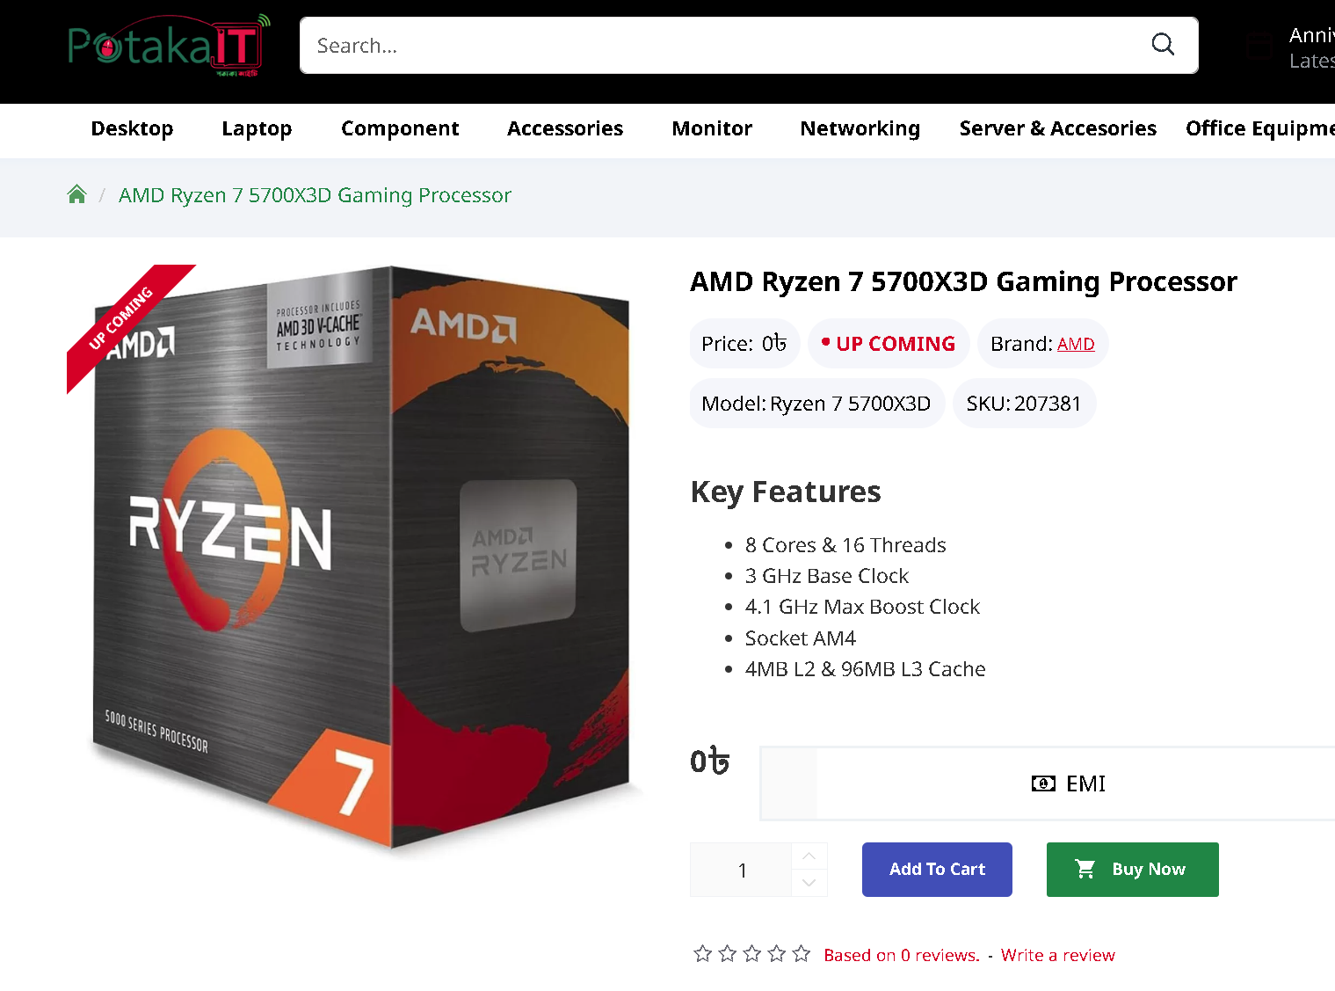The height and width of the screenshot is (991, 1335).
Task: Click the Write a review link
Action: pyautogui.click(x=1057, y=955)
